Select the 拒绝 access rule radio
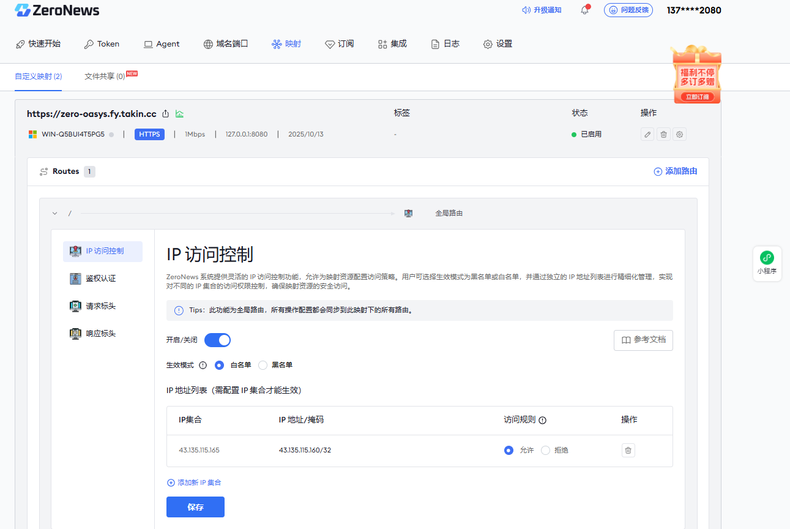Viewport: 790px width, 529px height. click(x=546, y=451)
